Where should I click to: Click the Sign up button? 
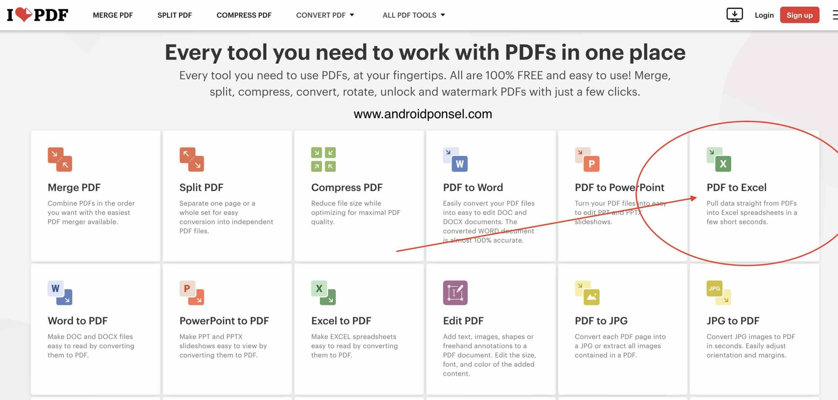click(799, 14)
